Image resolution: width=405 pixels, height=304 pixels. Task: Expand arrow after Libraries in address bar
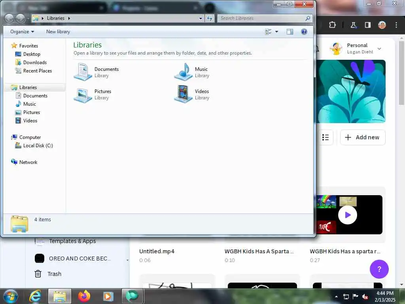pos(69,18)
